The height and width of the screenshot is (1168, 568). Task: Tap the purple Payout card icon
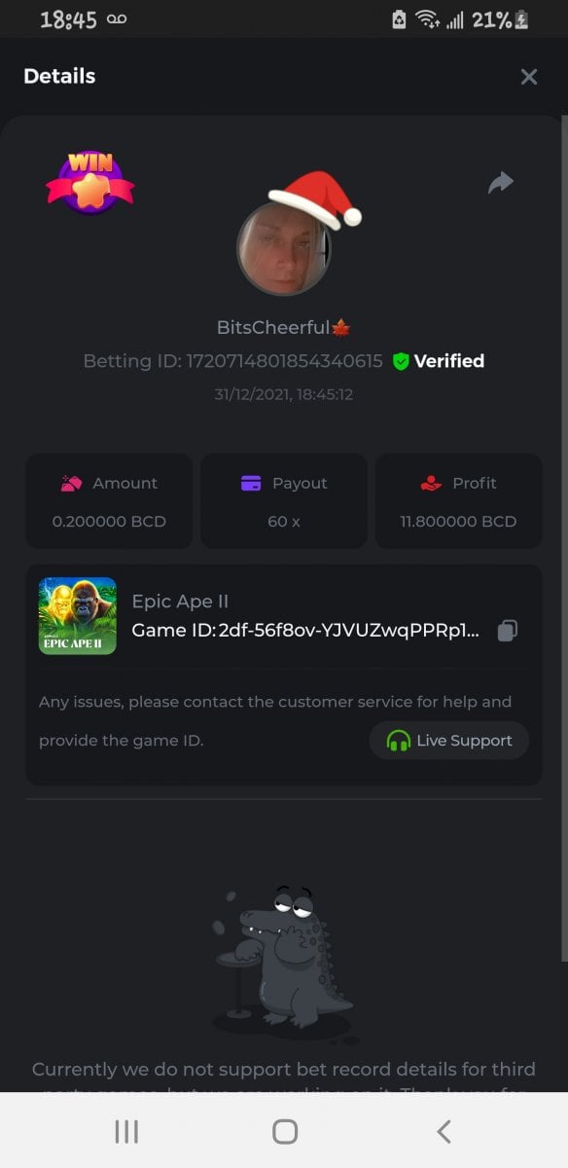click(251, 483)
